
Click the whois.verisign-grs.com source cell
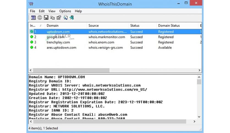[106, 48]
